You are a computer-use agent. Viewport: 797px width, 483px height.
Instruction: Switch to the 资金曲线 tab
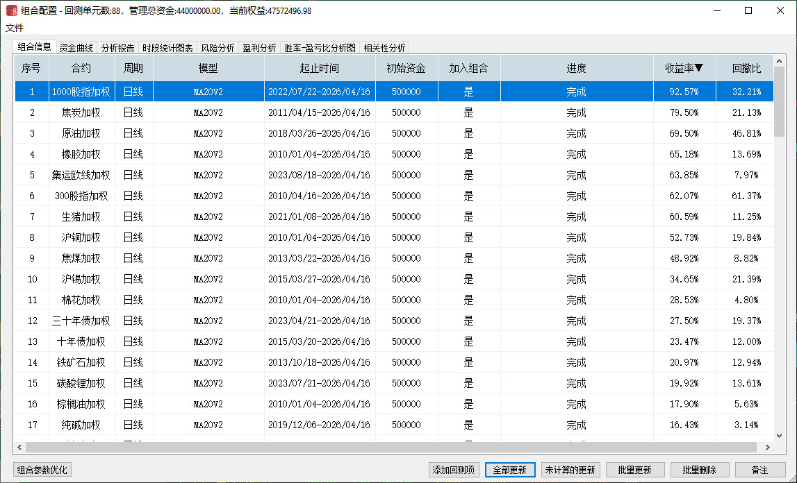pyautogui.click(x=76, y=48)
